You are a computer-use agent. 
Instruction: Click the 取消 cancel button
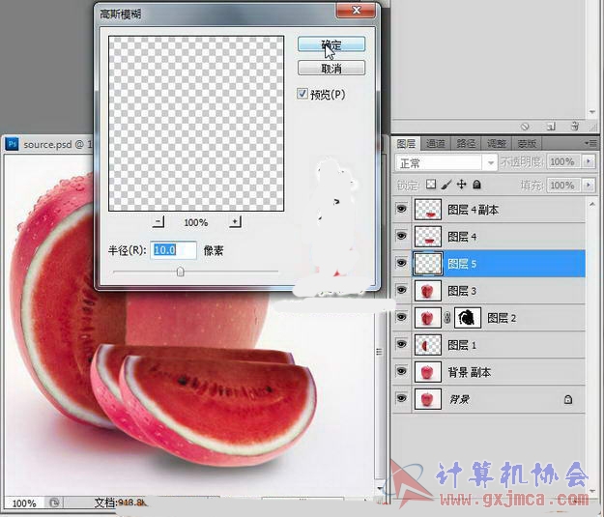(331, 69)
